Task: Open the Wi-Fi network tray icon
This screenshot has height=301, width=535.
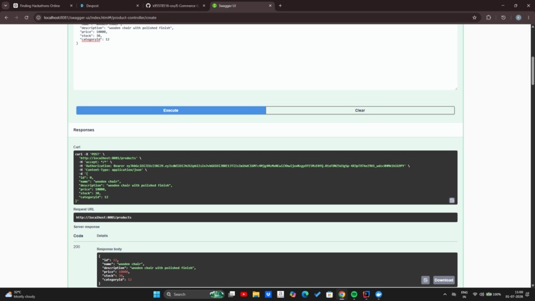Action: tap(475, 294)
